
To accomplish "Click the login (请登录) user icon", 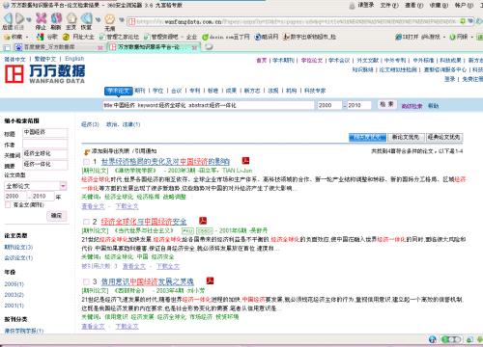I will coord(353,6).
